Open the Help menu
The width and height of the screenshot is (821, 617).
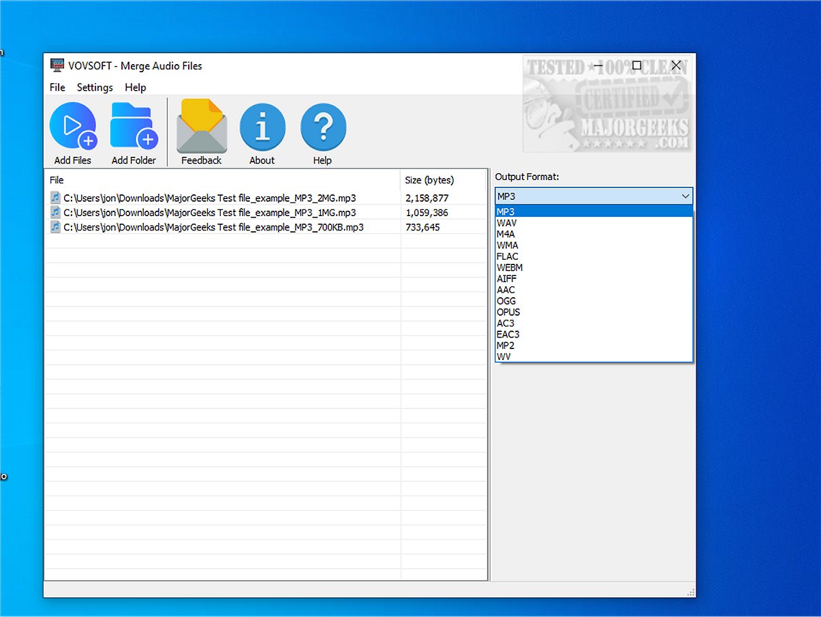(x=136, y=87)
